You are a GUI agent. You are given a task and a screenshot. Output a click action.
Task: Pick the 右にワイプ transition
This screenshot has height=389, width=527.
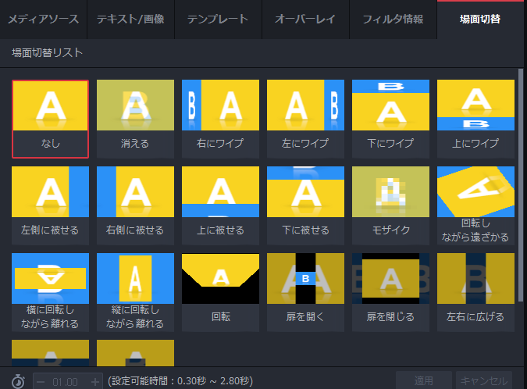[x=220, y=119]
